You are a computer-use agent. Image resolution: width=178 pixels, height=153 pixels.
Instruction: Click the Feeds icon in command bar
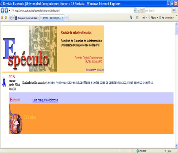137,17
